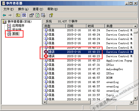This screenshot has height=111, width=139.
Task: Click the Refresh toolbar icon
Action: tap(38, 15)
